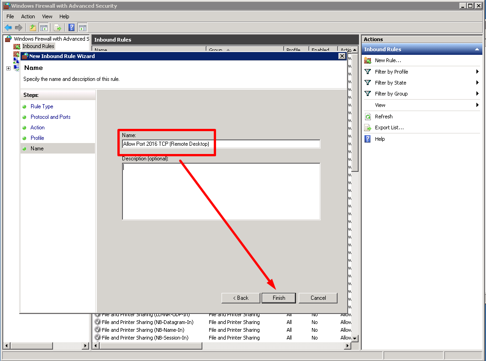
Task: Open the File menu
Action: tap(10, 16)
